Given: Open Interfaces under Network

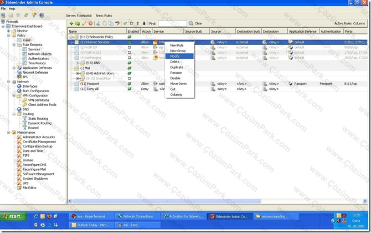Looking at the screenshot, I should (30, 87).
